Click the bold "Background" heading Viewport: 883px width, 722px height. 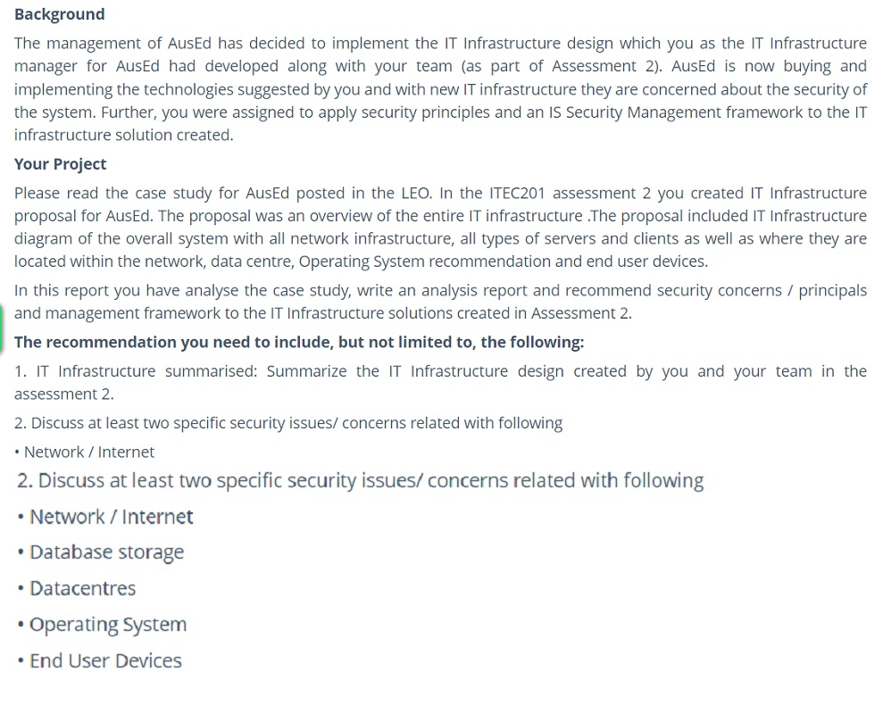point(59,14)
